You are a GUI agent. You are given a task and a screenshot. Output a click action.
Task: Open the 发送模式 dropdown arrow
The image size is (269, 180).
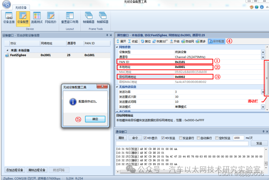pyautogui.click(x=263, y=107)
